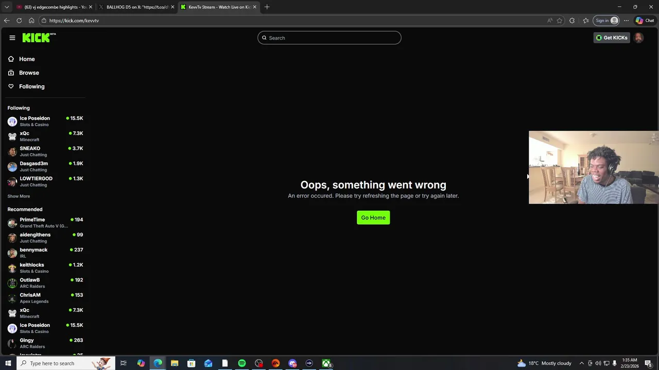Click the read aloud icon in address bar
The height and width of the screenshot is (370, 659).
click(x=550, y=21)
